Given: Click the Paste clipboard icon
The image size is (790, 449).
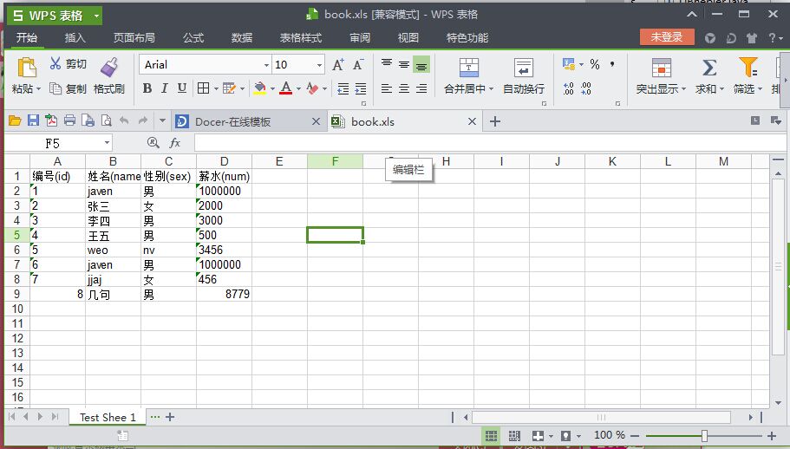Looking at the screenshot, I should click(26, 68).
